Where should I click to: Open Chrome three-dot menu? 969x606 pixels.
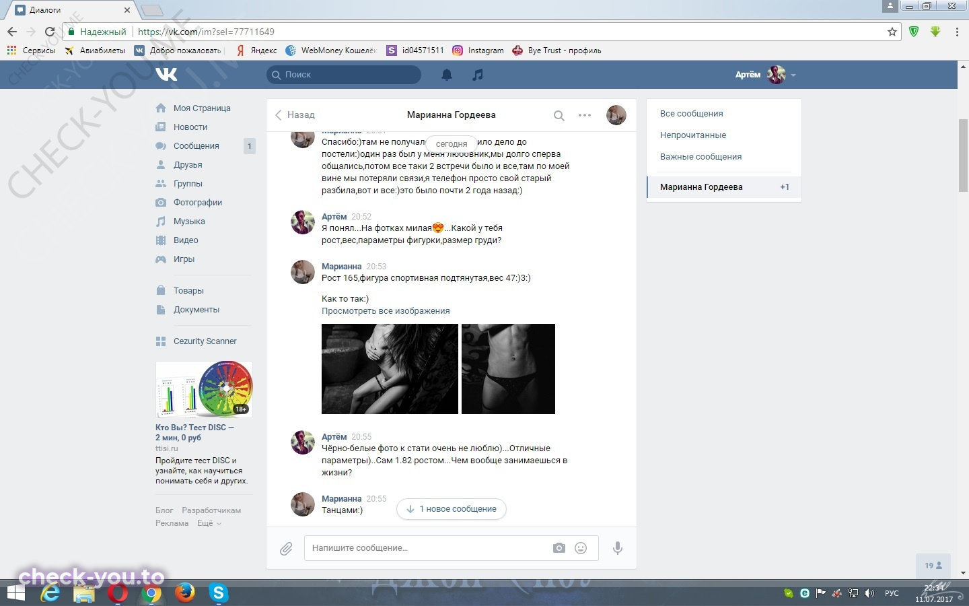[x=957, y=32]
